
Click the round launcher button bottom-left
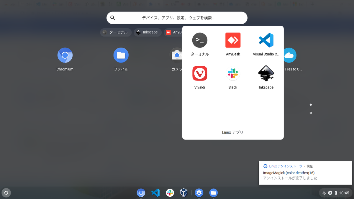pos(6,193)
